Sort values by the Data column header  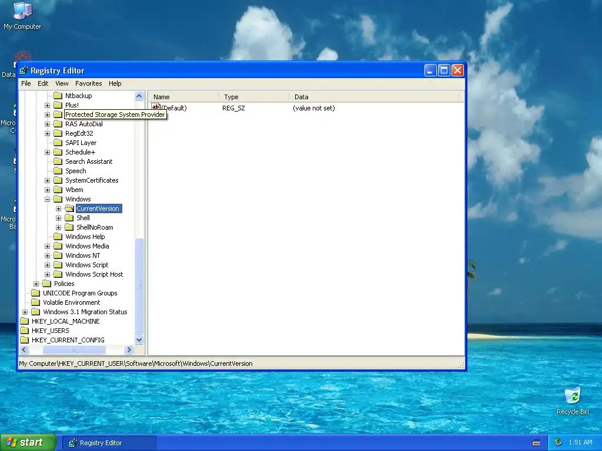(x=374, y=97)
